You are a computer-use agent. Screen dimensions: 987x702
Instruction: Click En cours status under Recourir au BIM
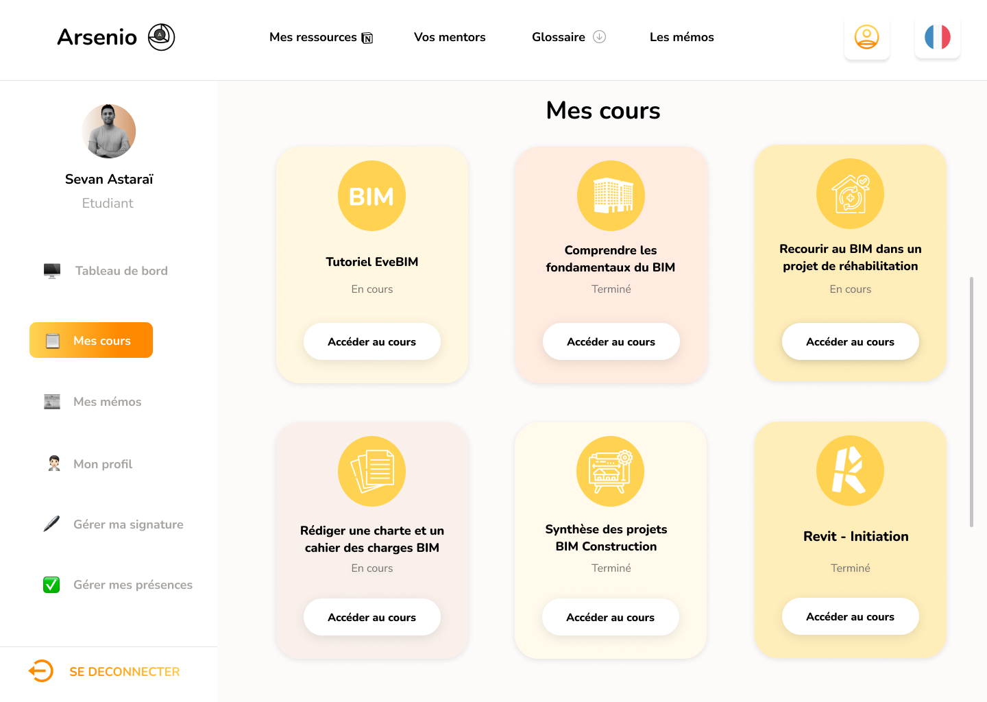tap(851, 289)
